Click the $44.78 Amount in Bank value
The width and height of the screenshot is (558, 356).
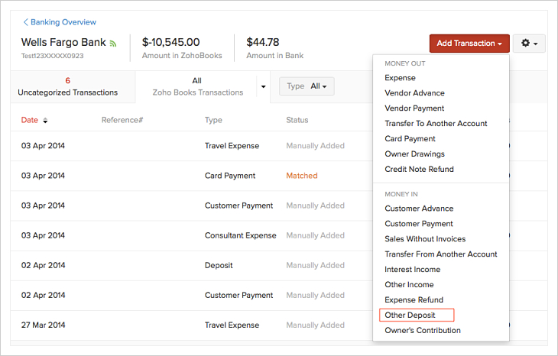pyautogui.click(x=263, y=42)
